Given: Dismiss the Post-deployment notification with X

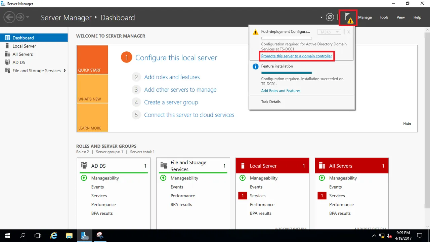Looking at the screenshot, I should click(349, 32).
